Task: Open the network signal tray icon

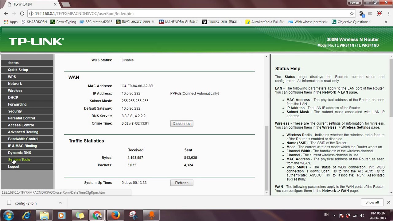Action: (x=355, y=215)
